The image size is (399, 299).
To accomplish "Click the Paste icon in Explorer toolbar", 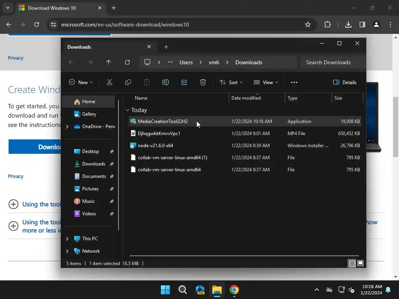I will 147,82.
